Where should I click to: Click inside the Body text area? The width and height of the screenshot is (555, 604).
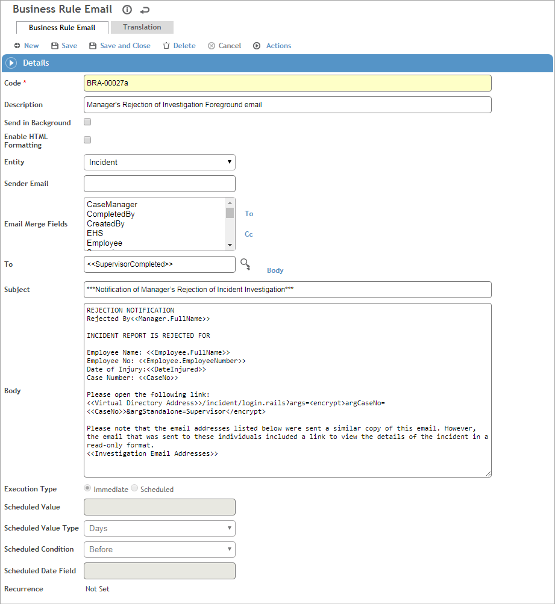tap(287, 390)
